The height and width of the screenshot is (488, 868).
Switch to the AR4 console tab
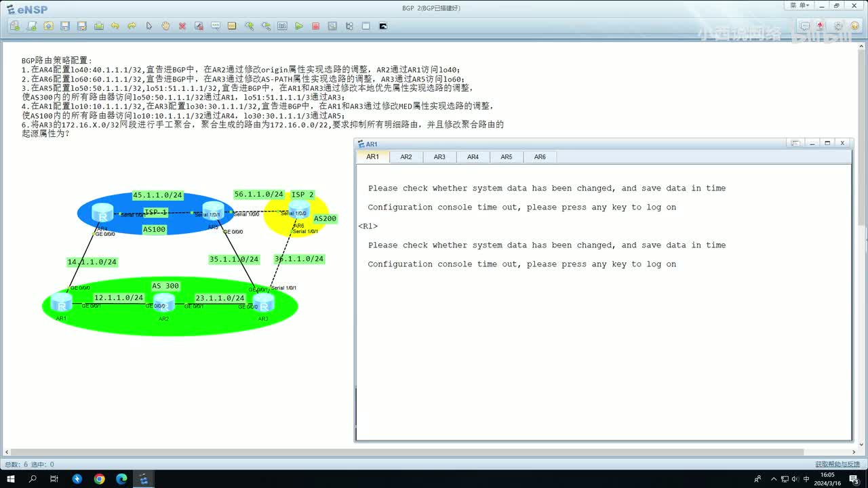click(x=473, y=157)
